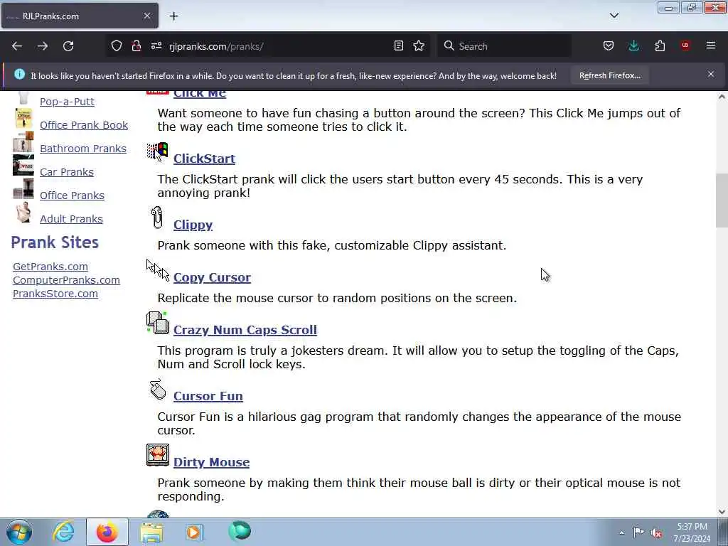Open extensions puzzle icon
This screenshot has width=728, height=546.
tap(660, 46)
